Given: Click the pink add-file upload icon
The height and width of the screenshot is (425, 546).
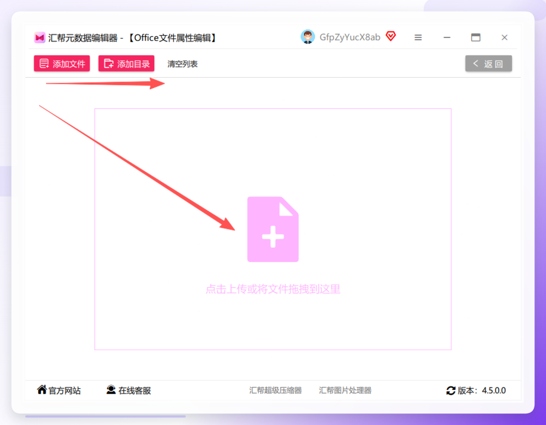Looking at the screenshot, I should click(x=272, y=229).
